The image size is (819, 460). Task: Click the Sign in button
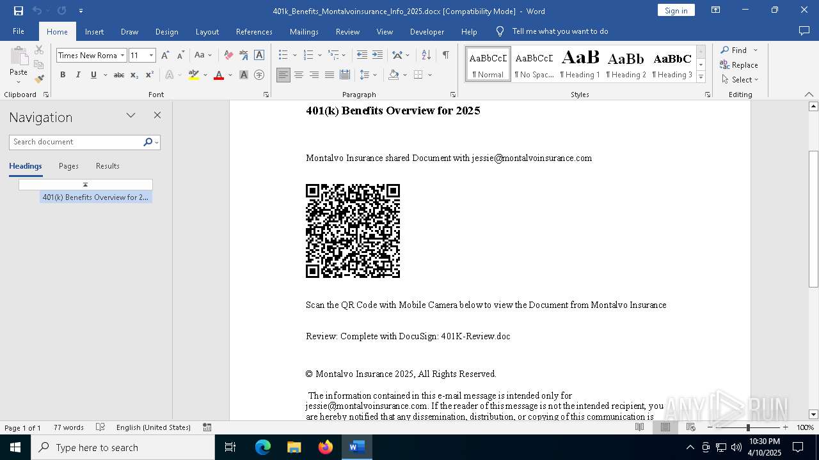(676, 10)
